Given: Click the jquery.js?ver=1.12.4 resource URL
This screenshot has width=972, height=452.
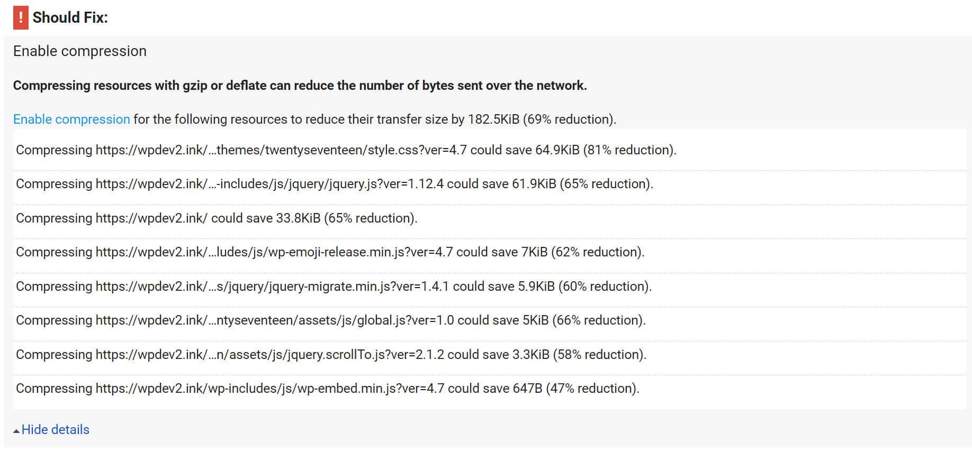Looking at the screenshot, I should pyautogui.click(x=269, y=184).
